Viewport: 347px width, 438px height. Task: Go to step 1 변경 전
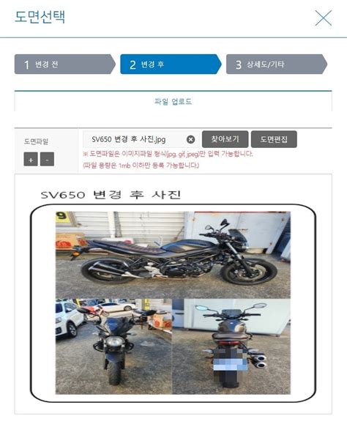64,64
